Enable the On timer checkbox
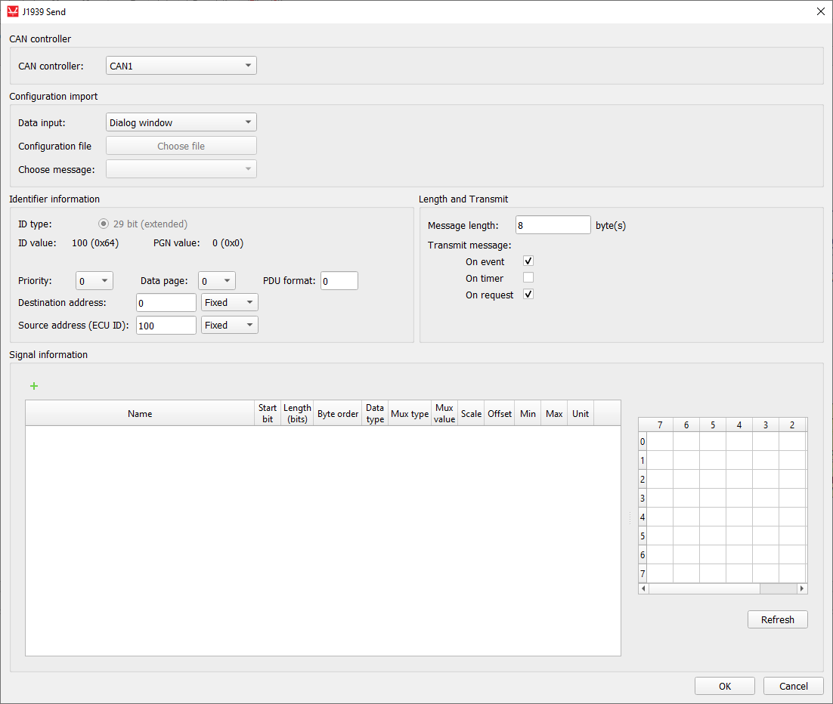Viewport: 833px width, 704px height. 528,278
